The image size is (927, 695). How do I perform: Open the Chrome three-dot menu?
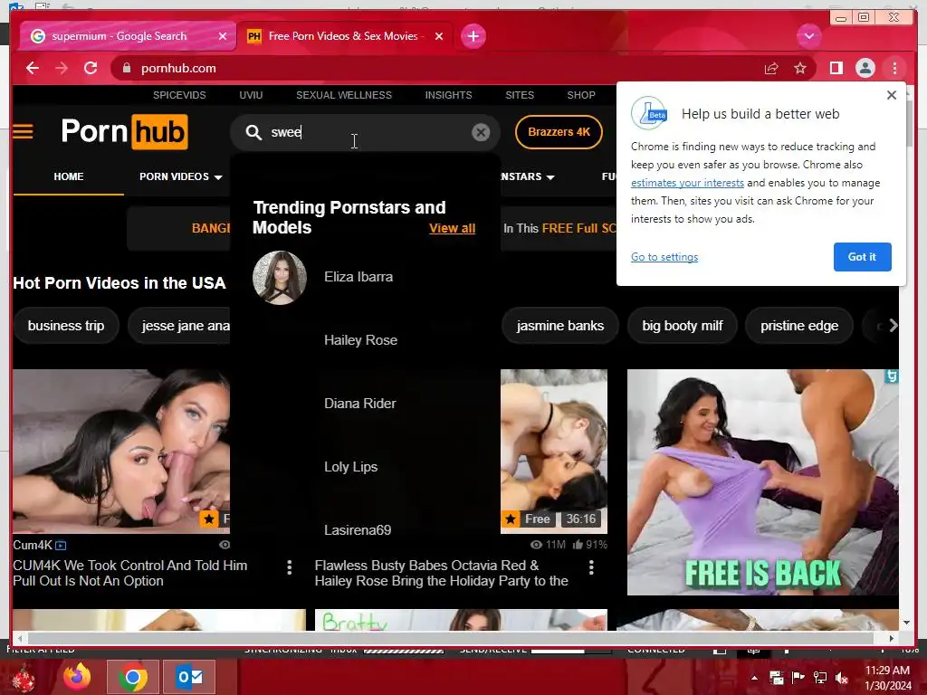pos(894,69)
